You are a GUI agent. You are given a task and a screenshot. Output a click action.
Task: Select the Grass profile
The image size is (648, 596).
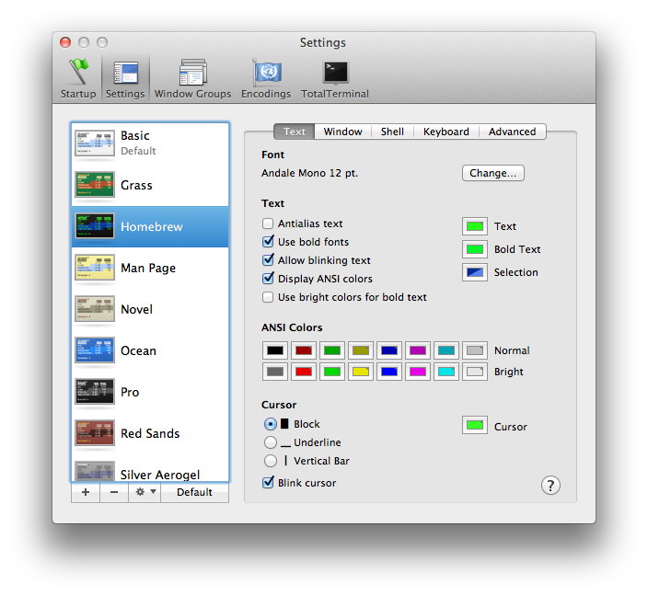[150, 185]
